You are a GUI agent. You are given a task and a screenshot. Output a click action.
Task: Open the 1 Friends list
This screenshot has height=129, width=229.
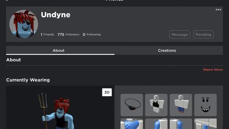[x=47, y=34]
